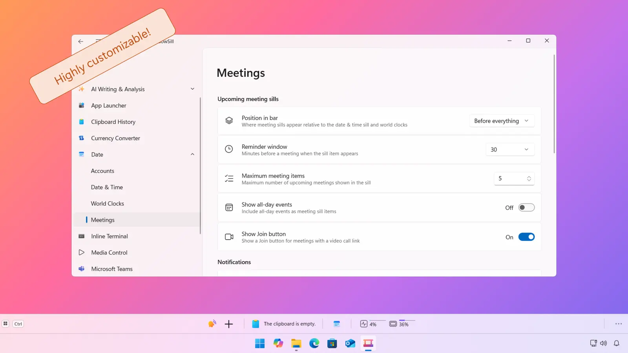Screen dimensions: 628x353
Task: Click the grid icon at bar's left end
Action: point(5,324)
